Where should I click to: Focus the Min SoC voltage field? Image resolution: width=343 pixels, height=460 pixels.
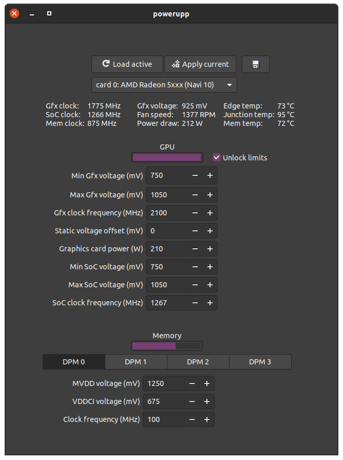pos(167,267)
